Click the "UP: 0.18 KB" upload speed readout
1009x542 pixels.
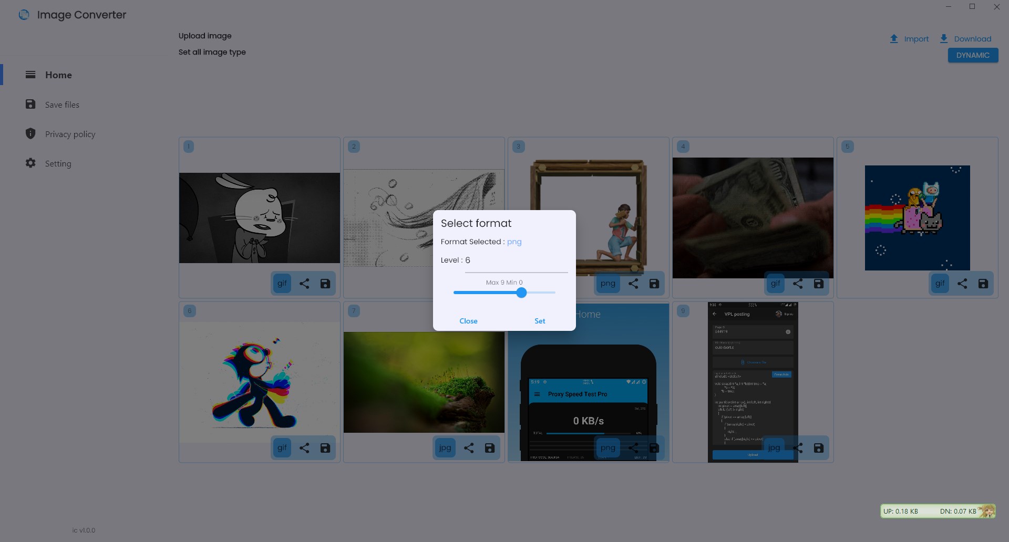pos(901,511)
